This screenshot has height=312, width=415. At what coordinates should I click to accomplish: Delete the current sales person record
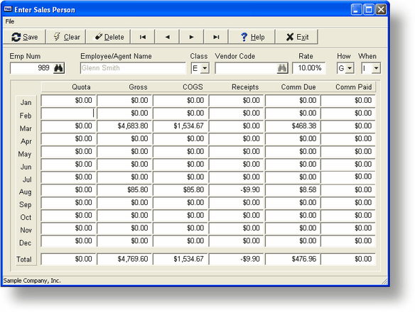(109, 37)
